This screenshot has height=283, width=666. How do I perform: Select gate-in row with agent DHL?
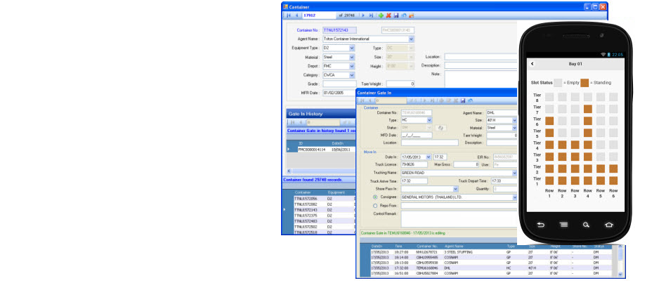point(492,268)
